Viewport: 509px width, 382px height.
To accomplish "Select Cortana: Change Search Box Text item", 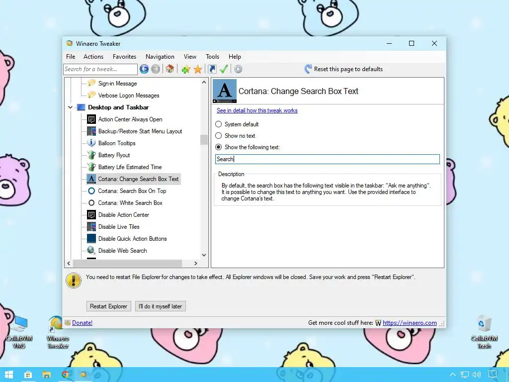I will click(x=133, y=179).
